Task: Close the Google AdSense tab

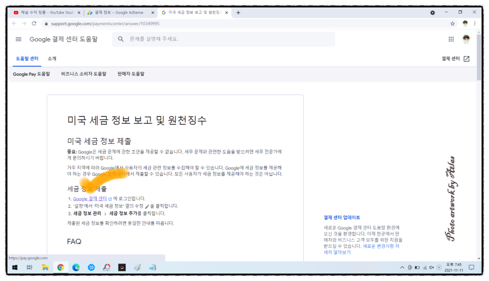Action: 153,13
